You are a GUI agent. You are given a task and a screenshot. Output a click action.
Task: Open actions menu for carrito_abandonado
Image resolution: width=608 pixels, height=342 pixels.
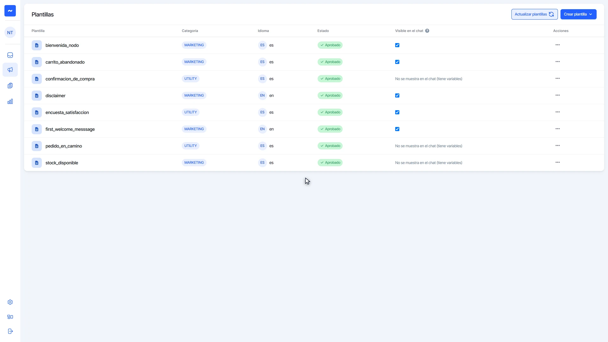point(557,62)
